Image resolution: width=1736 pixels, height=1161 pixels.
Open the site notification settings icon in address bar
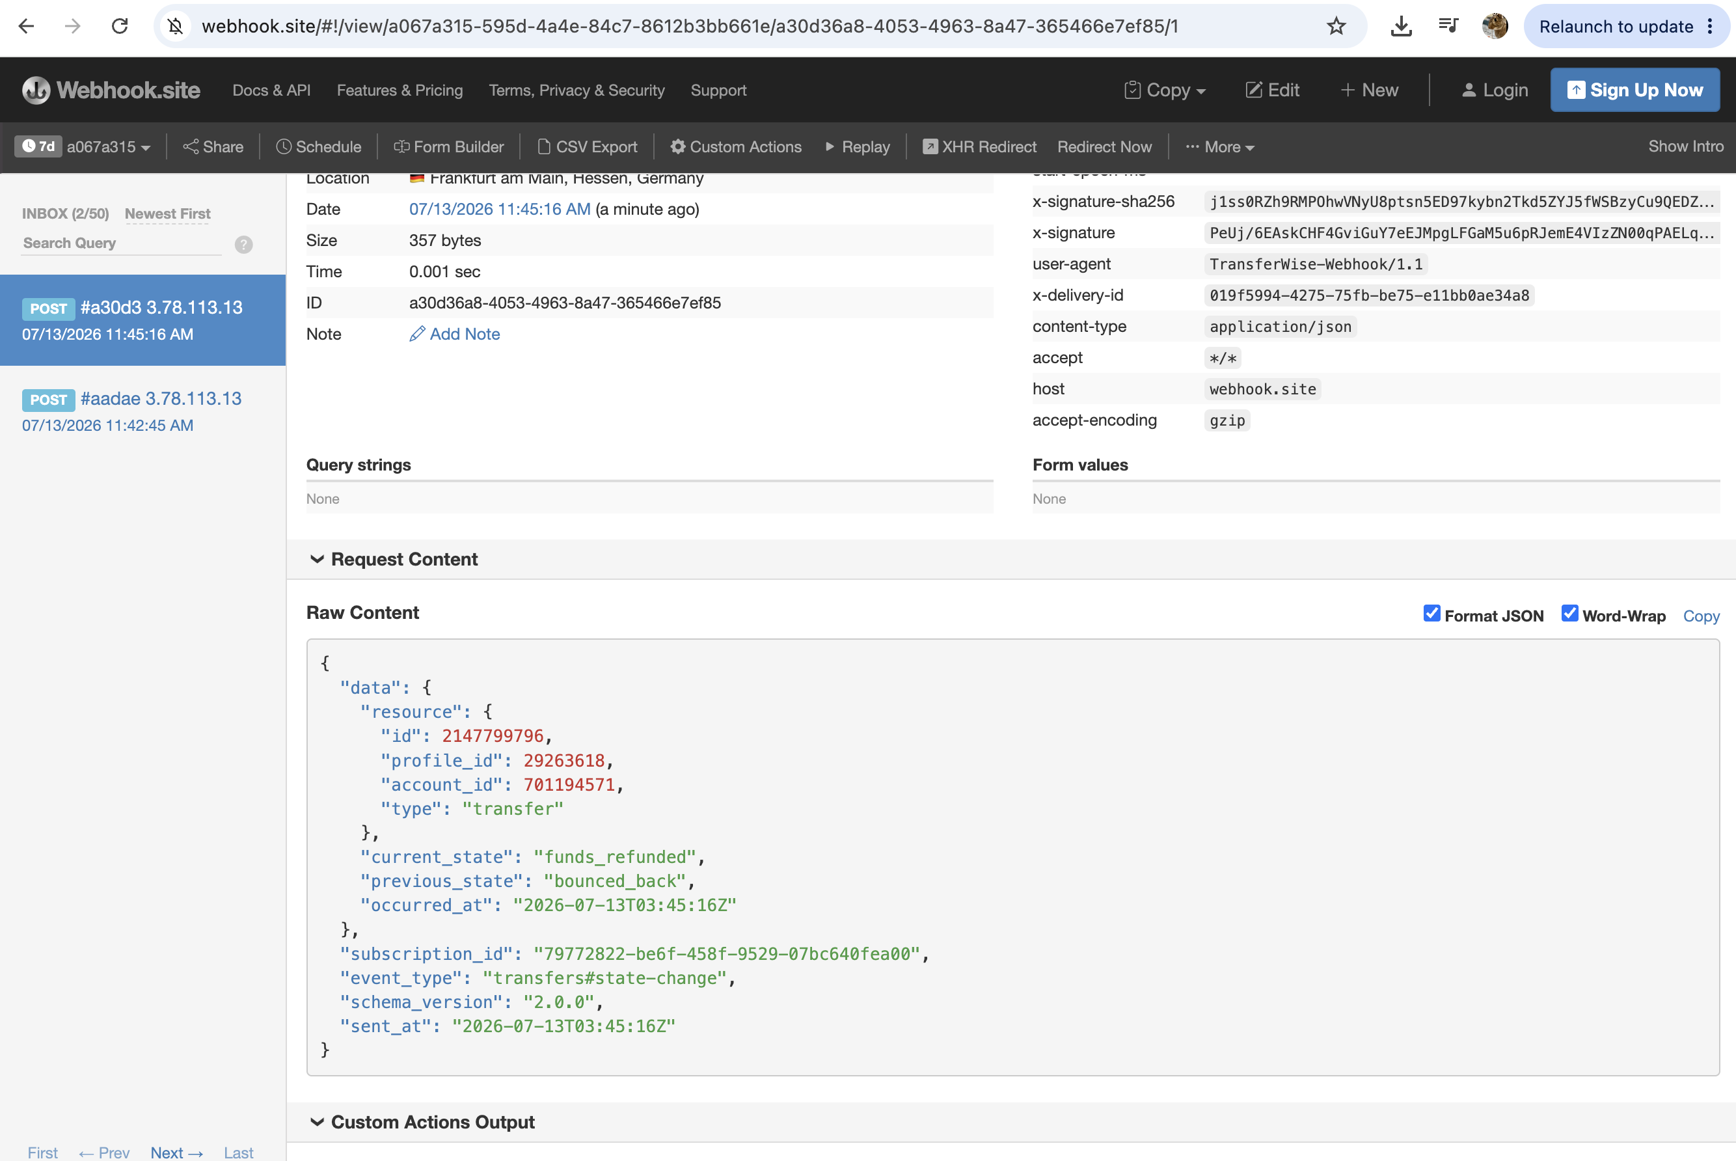(176, 27)
